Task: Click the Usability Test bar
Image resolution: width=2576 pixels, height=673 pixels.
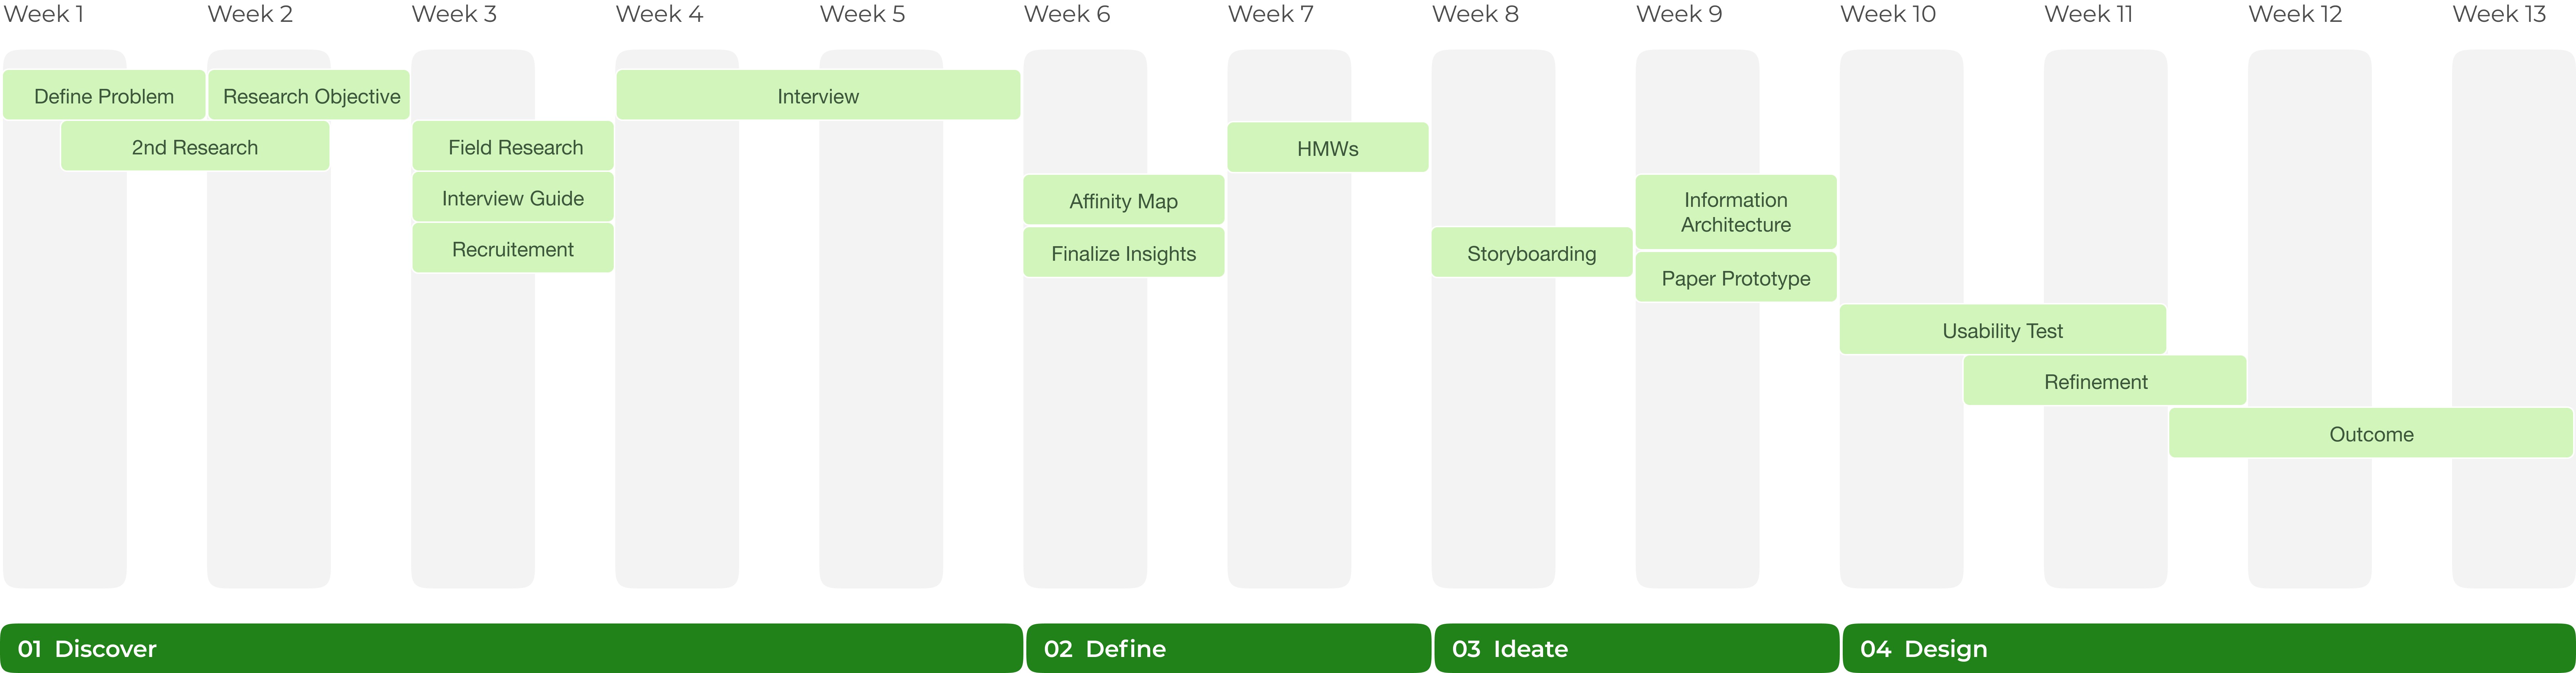Action: pos(2003,330)
